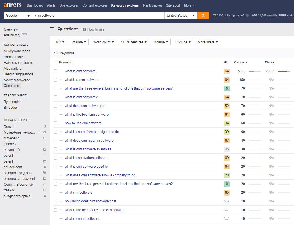Click plus for 'what is crm in software'
This screenshot has width=294, height=225.
point(61,218)
